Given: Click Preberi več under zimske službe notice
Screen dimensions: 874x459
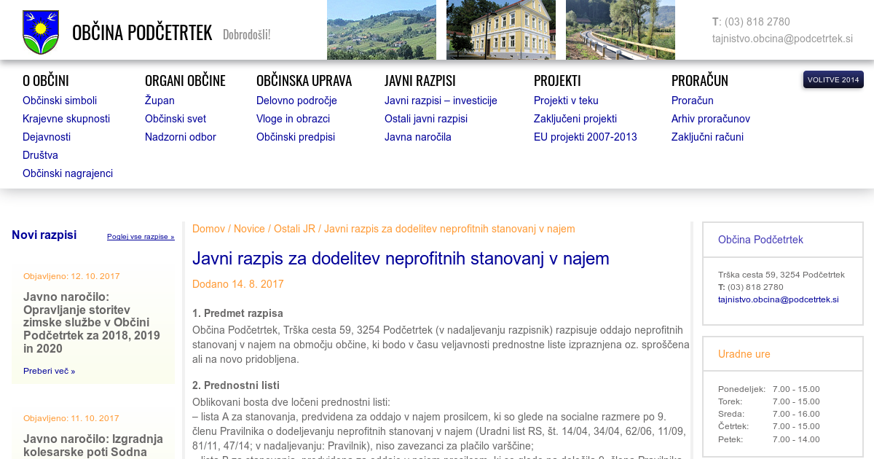Looking at the screenshot, I should pos(49,371).
